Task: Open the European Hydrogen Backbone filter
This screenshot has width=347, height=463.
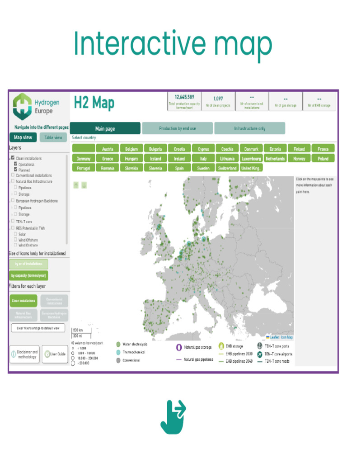Action: click(54, 315)
